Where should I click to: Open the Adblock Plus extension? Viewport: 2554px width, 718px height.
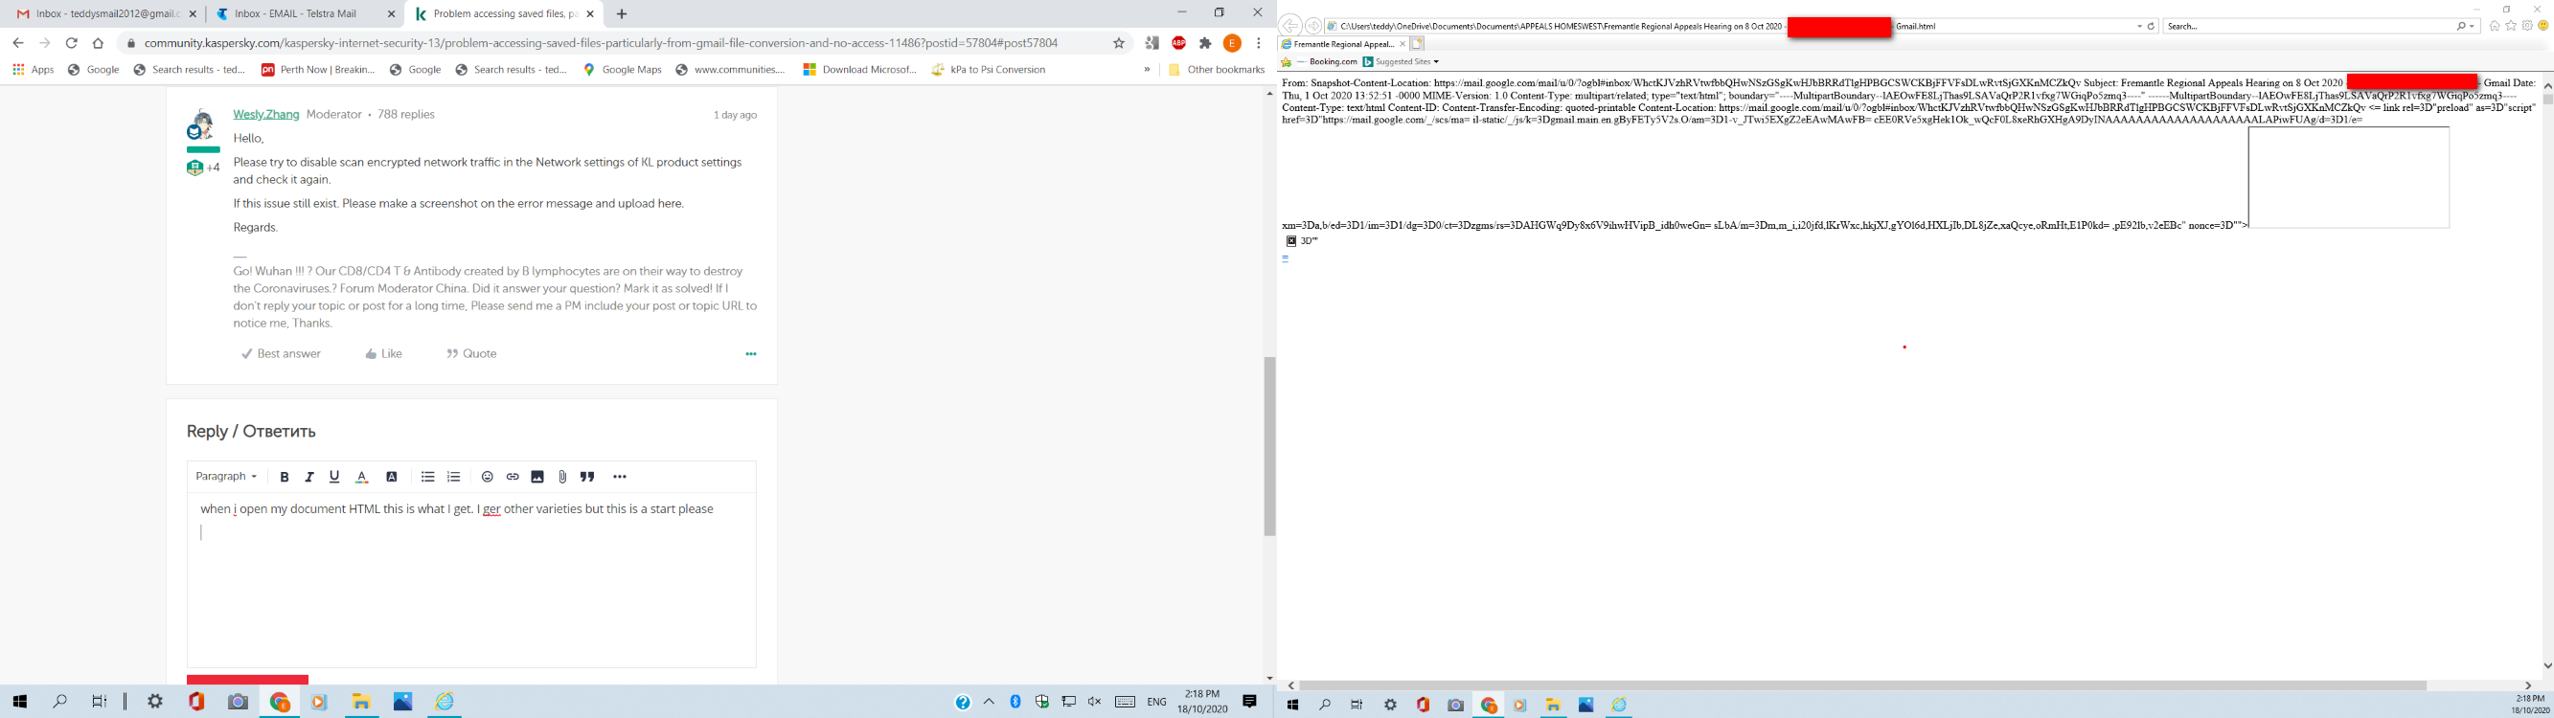pyautogui.click(x=1179, y=42)
